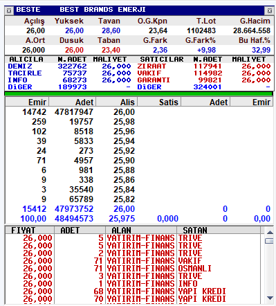Select INFO buyer row
Screen dimensions: 276x306
coord(70,80)
